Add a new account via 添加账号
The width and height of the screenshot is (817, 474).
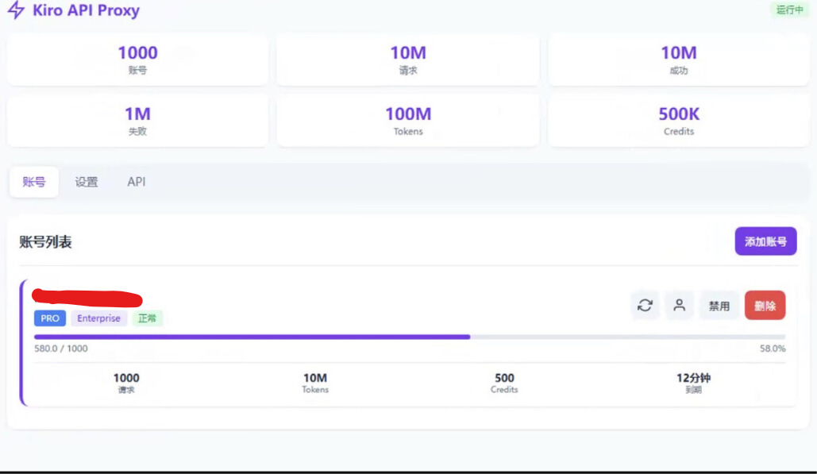pyautogui.click(x=765, y=241)
